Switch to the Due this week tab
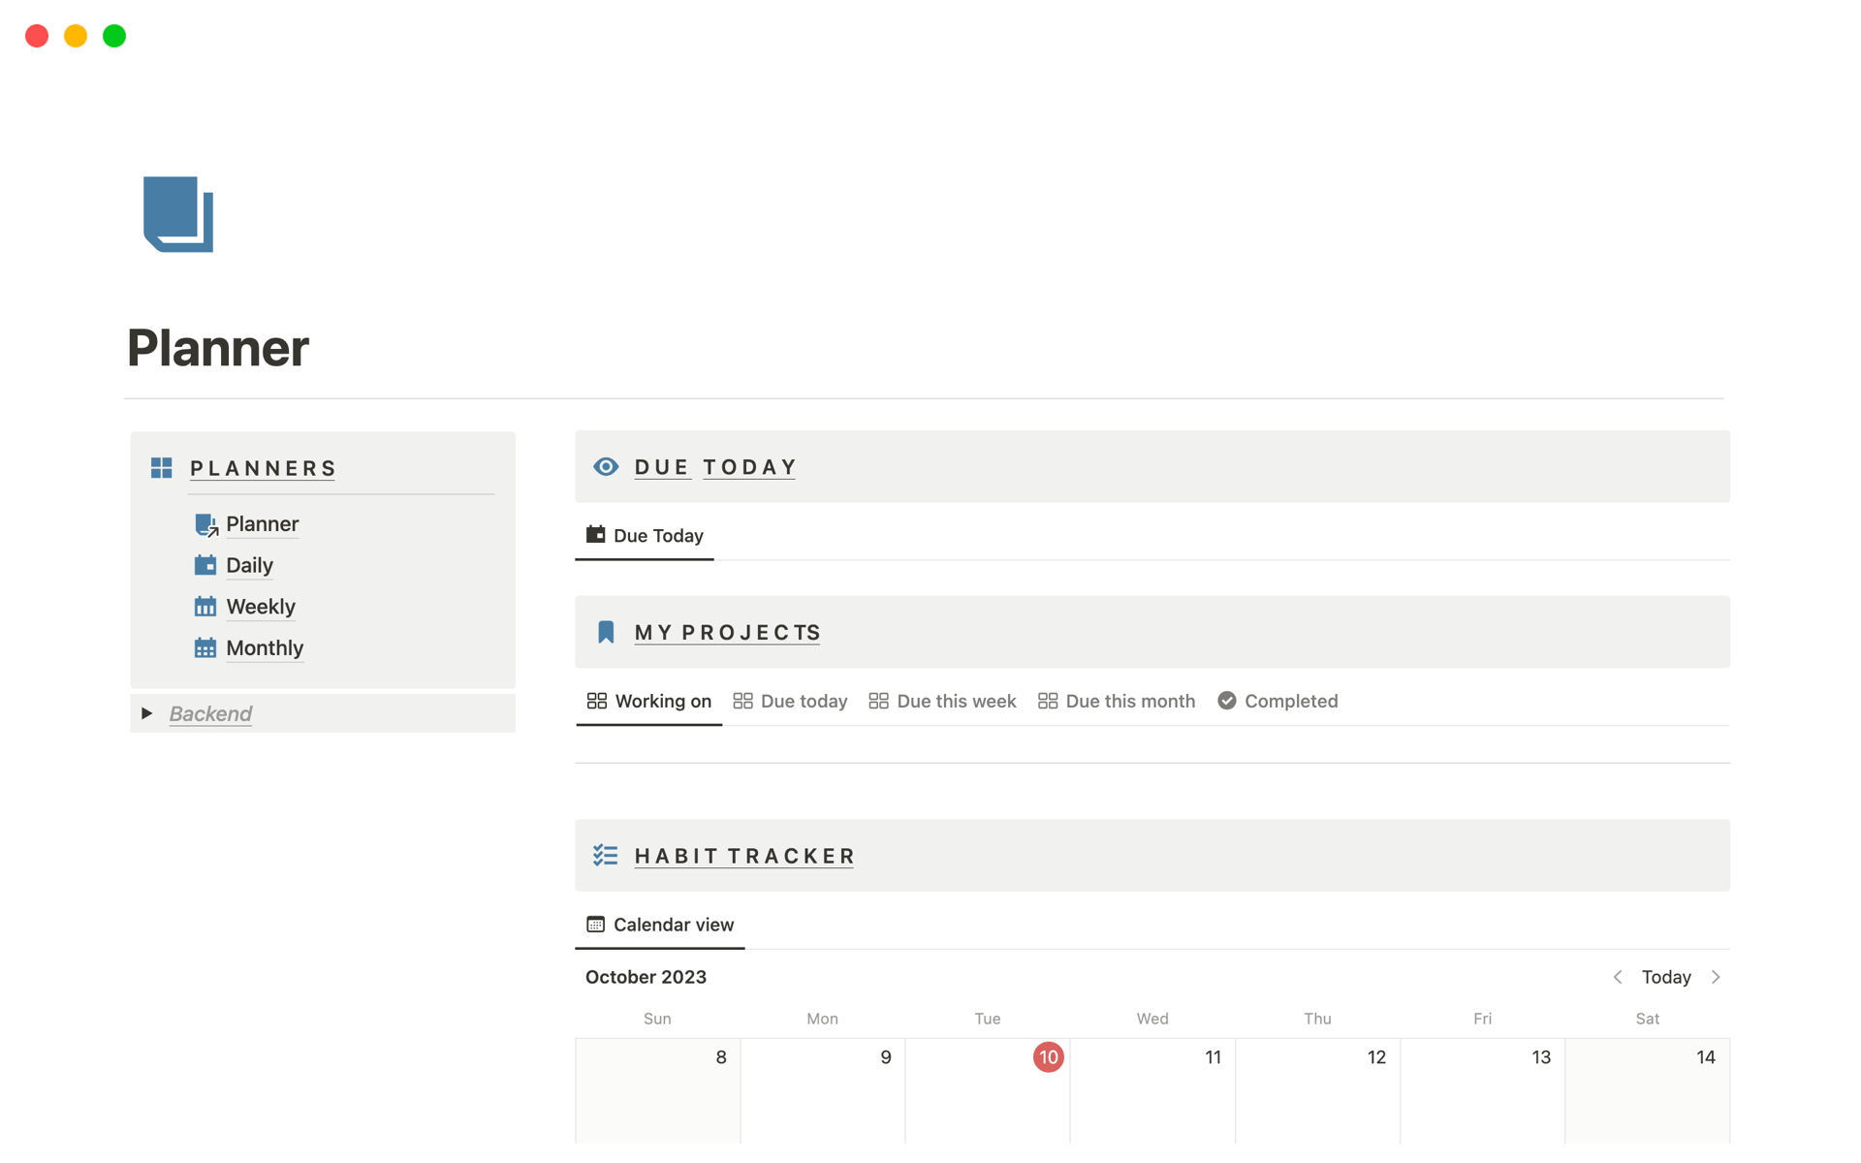1861x1163 pixels. pyautogui.click(x=942, y=701)
